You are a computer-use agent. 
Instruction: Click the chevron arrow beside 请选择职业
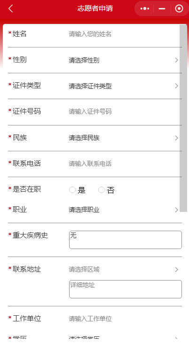(x=176, y=210)
